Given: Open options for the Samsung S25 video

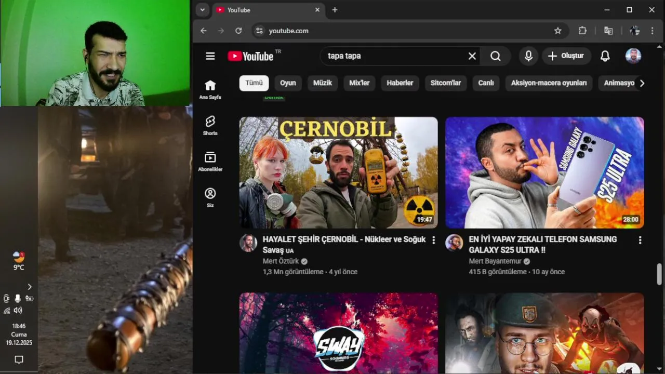Looking at the screenshot, I should click(640, 240).
